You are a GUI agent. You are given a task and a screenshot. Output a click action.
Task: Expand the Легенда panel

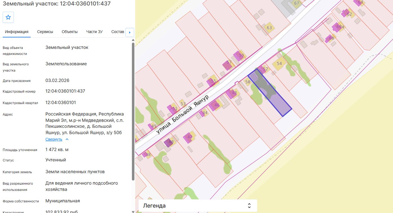click(x=198, y=205)
